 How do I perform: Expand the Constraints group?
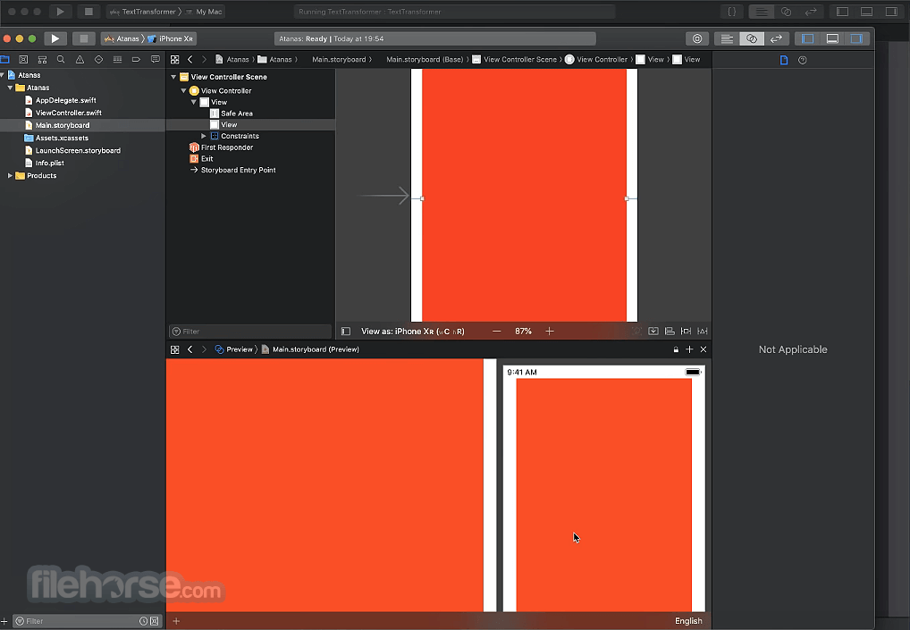[x=203, y=134]
